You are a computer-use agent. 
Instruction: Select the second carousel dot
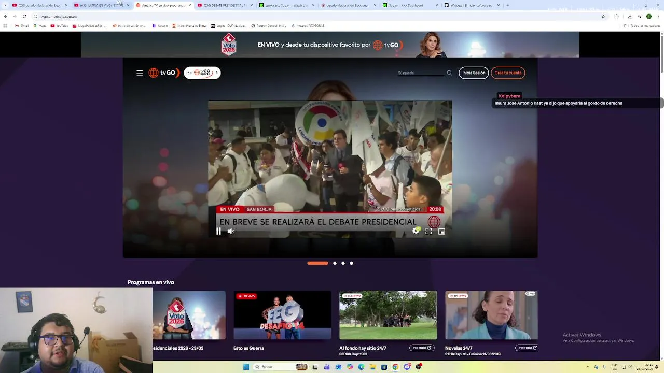(335, 263)
